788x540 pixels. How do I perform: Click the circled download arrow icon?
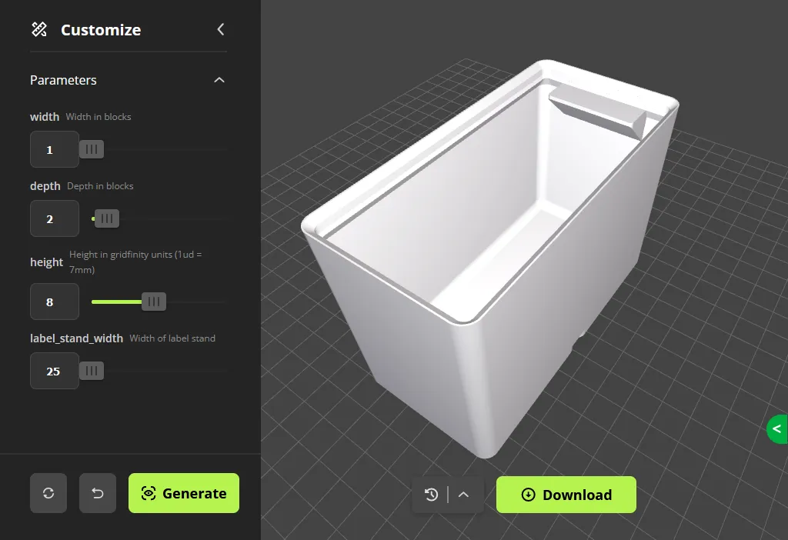[529, 495]
